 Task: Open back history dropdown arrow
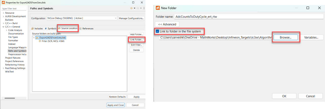click(x=135, y=8)
